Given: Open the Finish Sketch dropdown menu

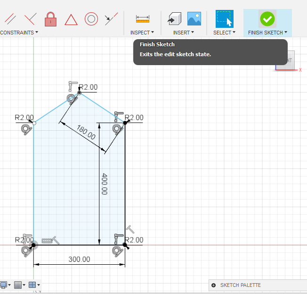Looking at the screenshot, I should (x=267, y=33).
